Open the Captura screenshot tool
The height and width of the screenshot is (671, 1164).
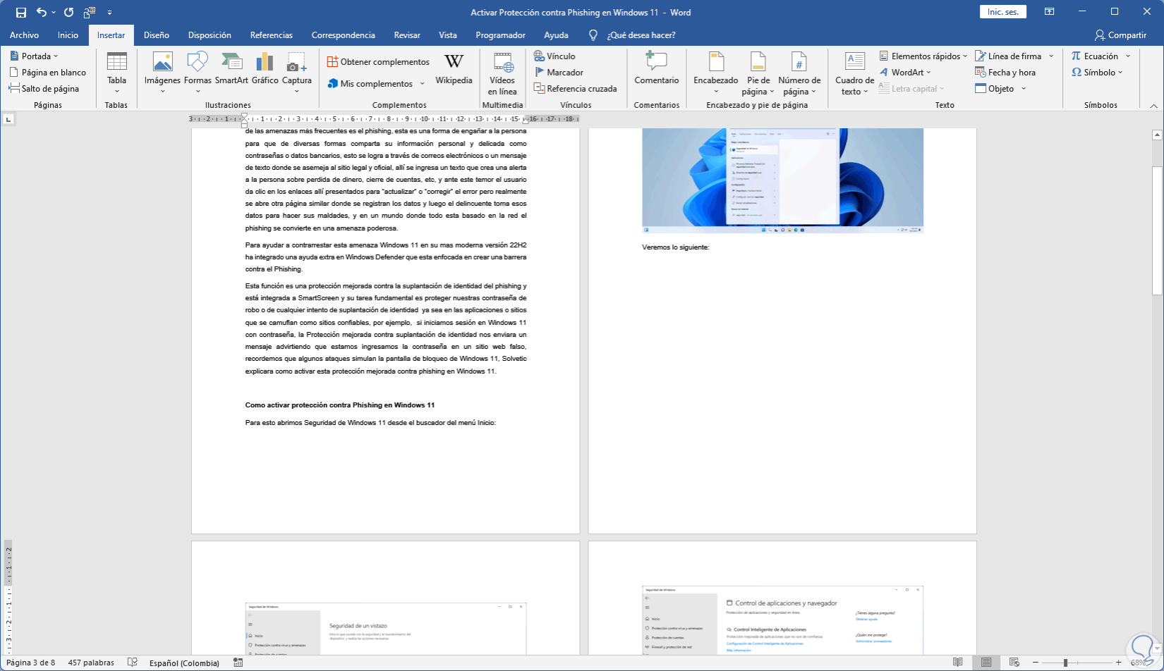pos(297,73)
